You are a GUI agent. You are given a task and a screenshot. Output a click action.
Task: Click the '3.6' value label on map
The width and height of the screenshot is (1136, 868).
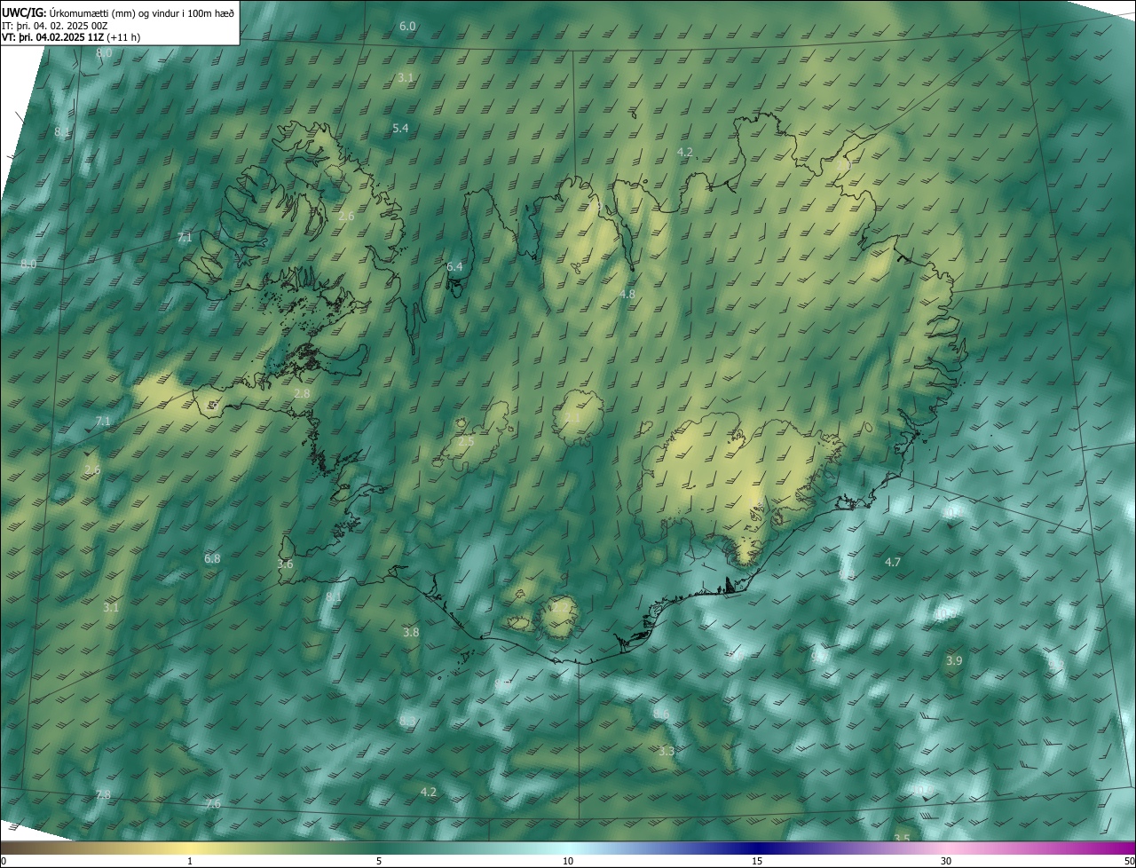coord(285,564)
